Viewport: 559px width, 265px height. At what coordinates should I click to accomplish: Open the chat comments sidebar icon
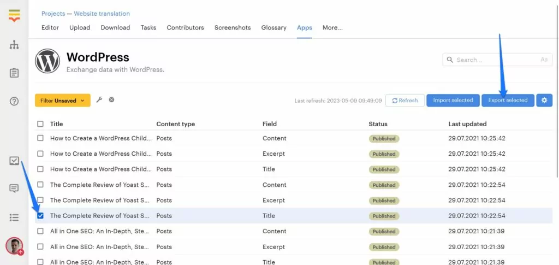point(14,189)
